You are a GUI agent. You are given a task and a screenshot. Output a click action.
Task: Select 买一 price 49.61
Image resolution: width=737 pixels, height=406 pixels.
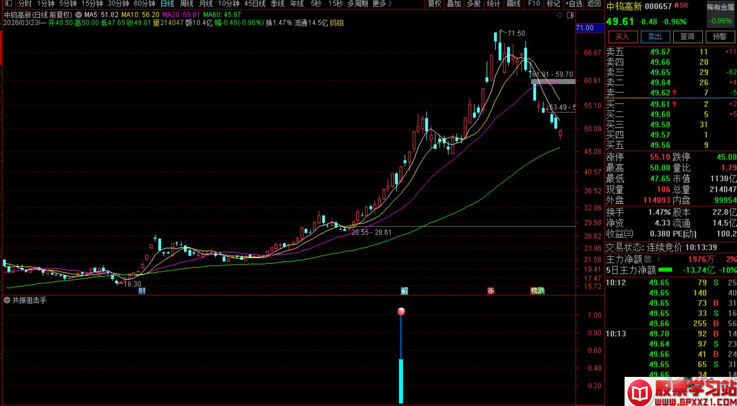(660, 104)
